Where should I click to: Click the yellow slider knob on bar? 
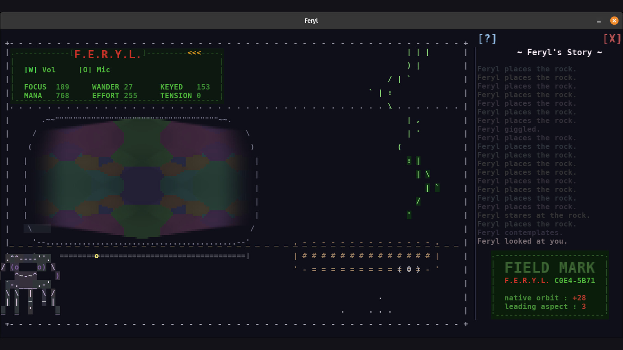click(96, 256)
